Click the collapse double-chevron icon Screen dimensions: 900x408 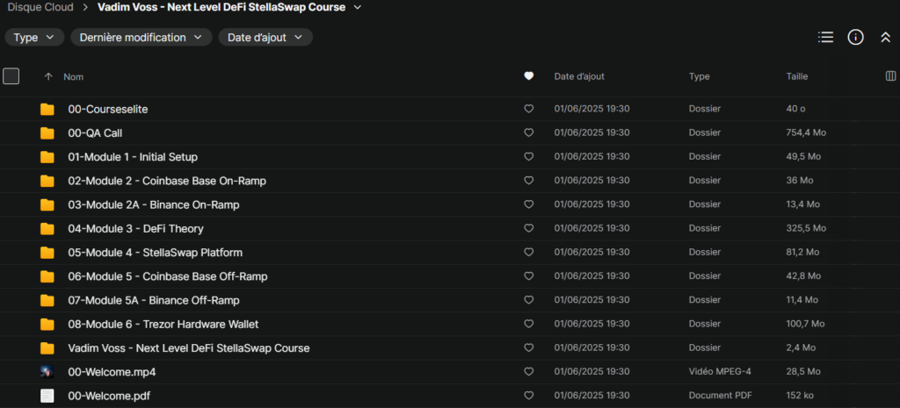pos(885,37)
